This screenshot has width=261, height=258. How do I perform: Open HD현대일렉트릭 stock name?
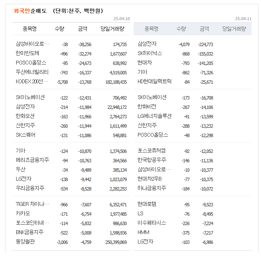tap(155, 82)
